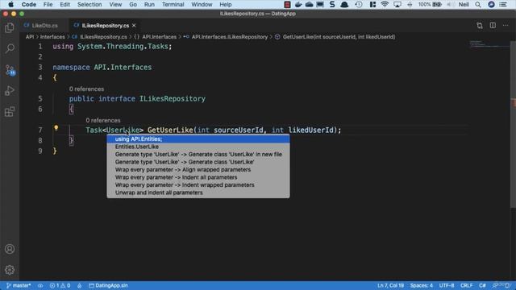Select the ILikesRepository.cs tab
Screen dimensions: 516x290
[106, 25]
